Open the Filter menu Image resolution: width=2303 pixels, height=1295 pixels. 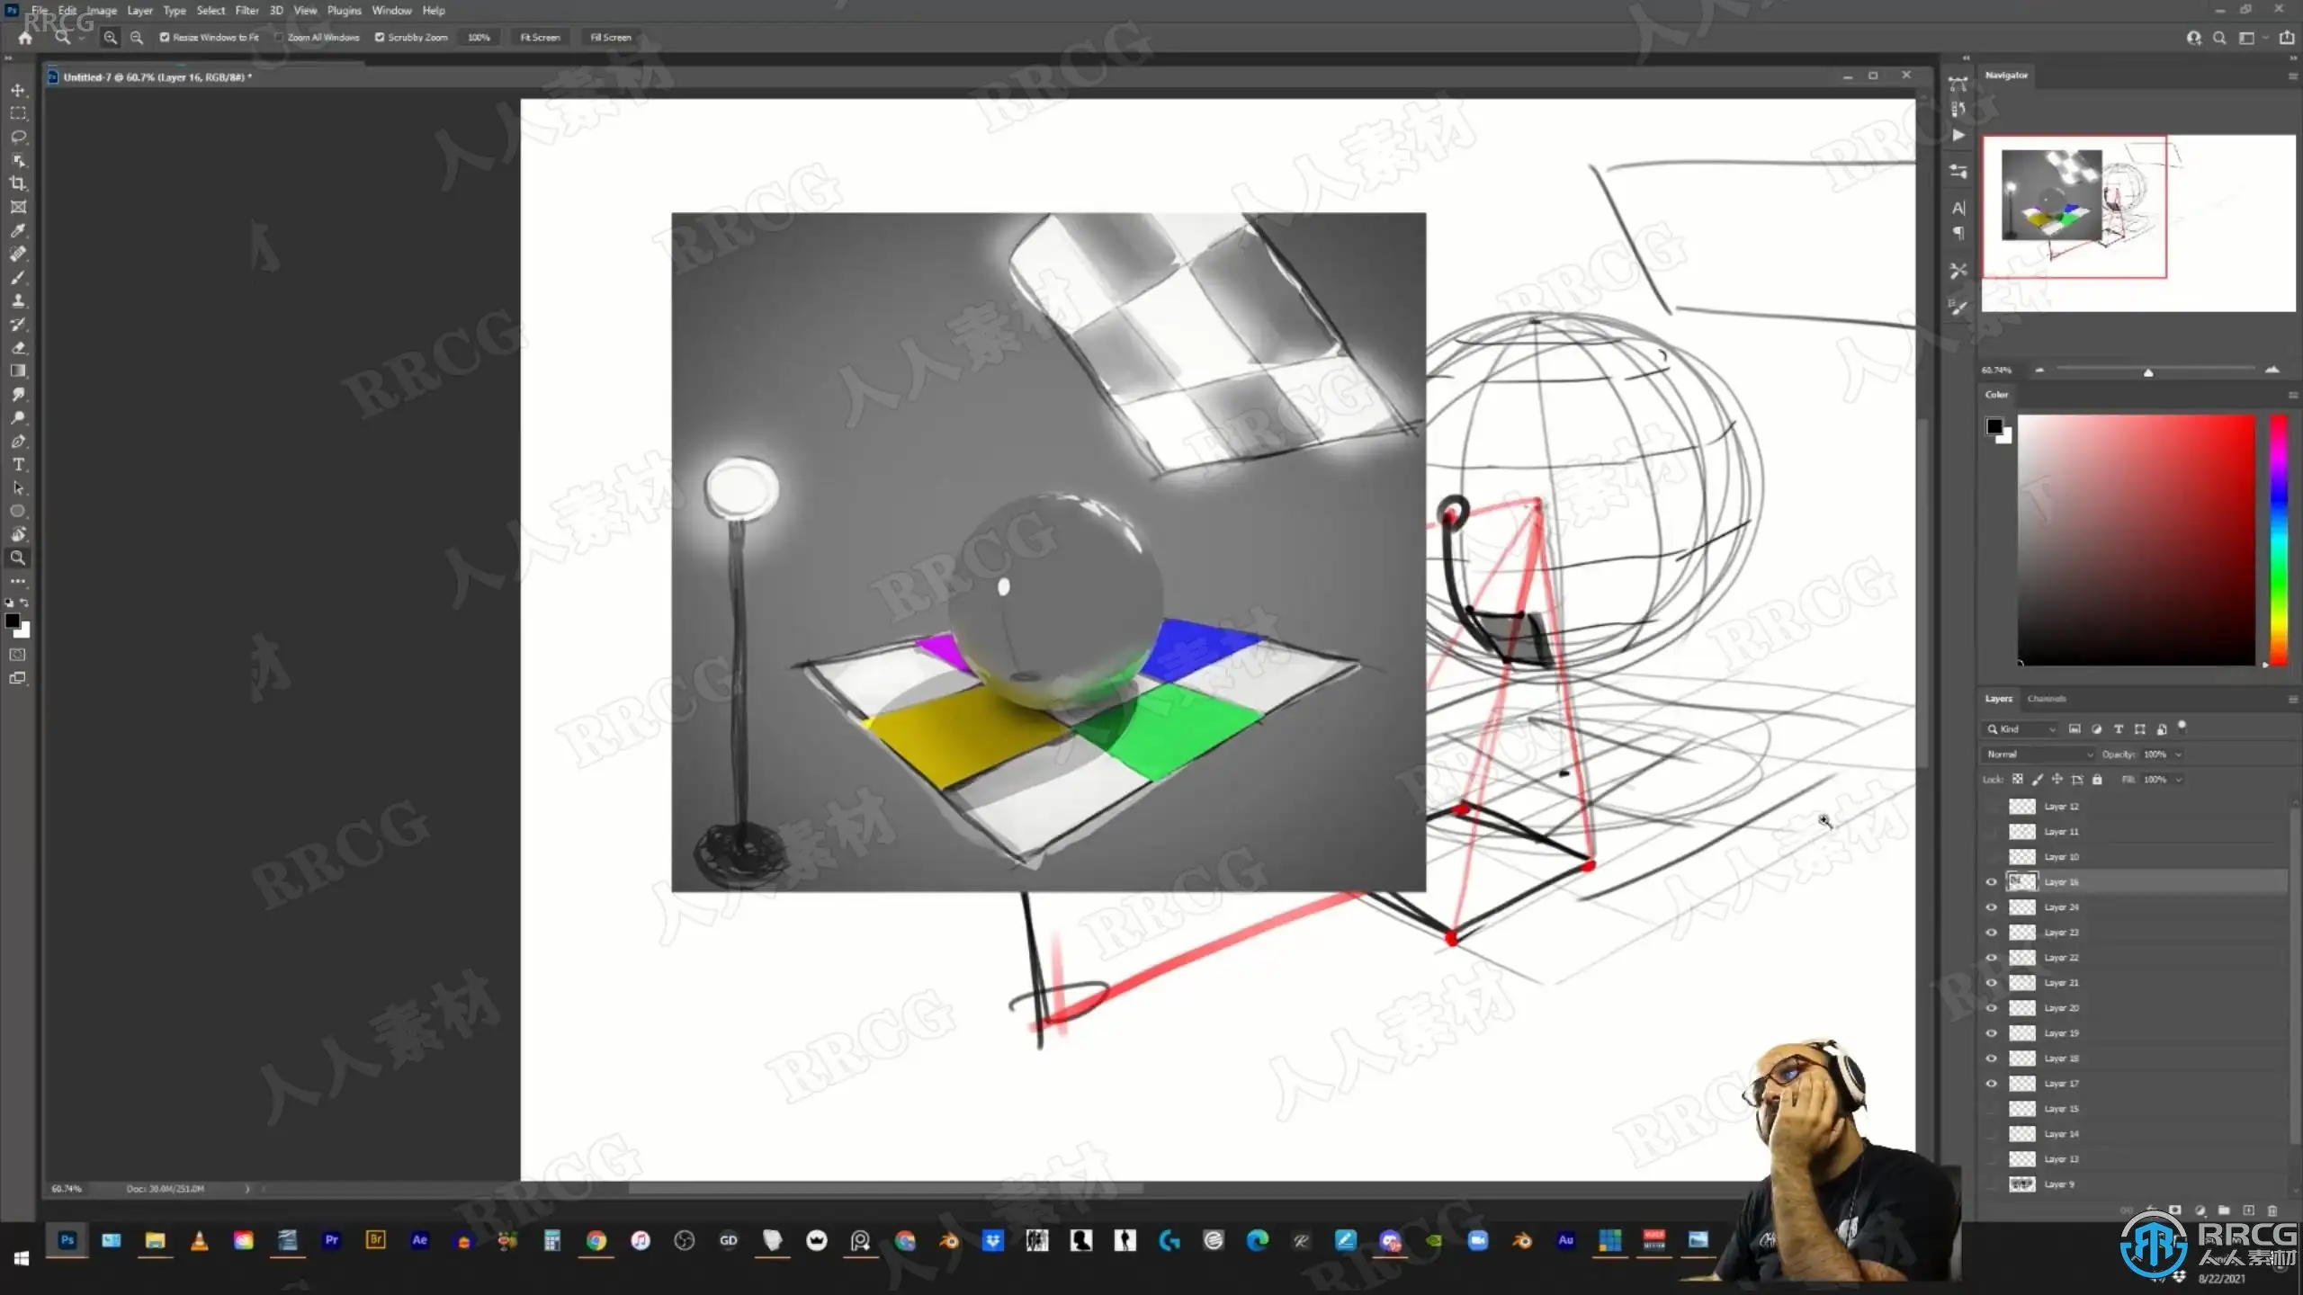[x=246, y=11]
